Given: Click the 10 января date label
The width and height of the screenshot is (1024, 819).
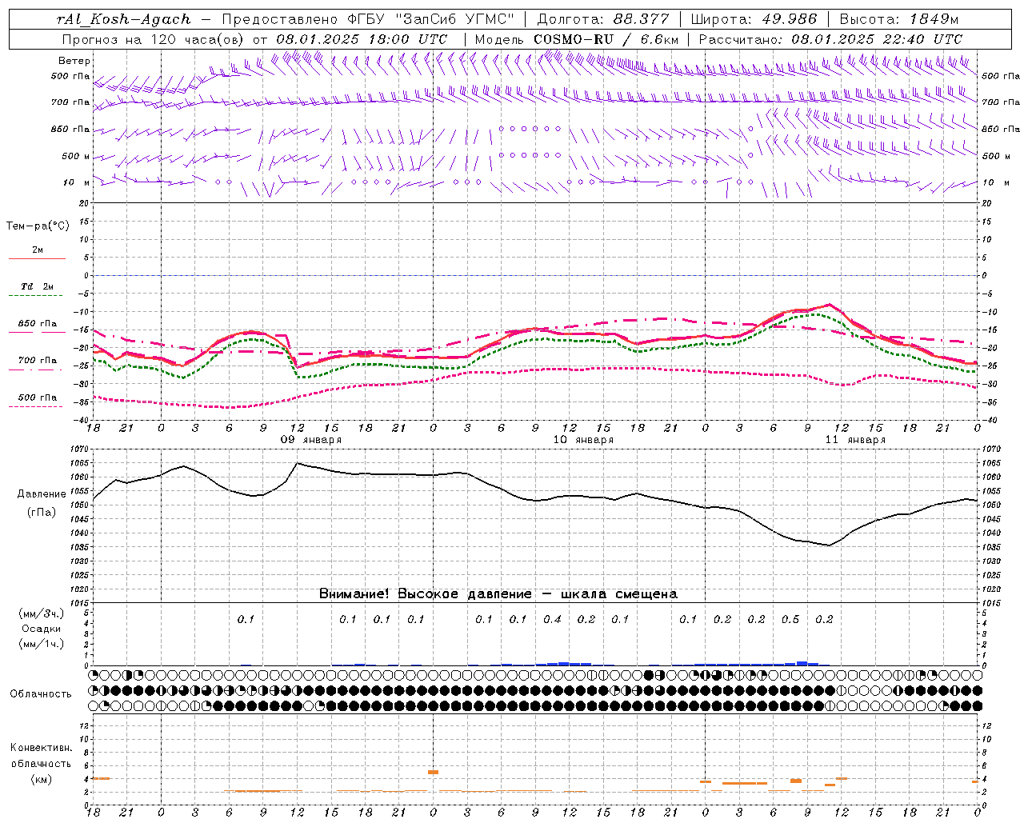Looking at the screenshot, I should (x=583, y=440).
